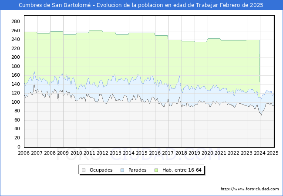The image size is (283, 196).
Task: Click the Hab. entre 16-64 legend swatch
Action: pyautogui.click(x=156, y=170)
